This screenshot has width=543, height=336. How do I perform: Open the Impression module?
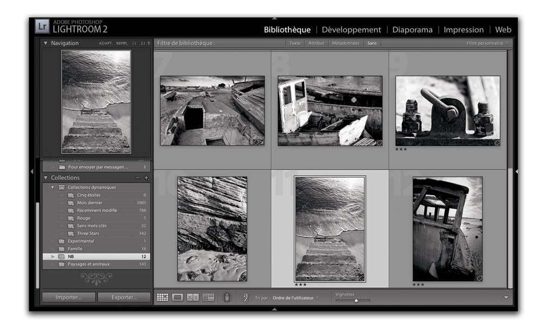pyautogui.click(x=464, y=30)
